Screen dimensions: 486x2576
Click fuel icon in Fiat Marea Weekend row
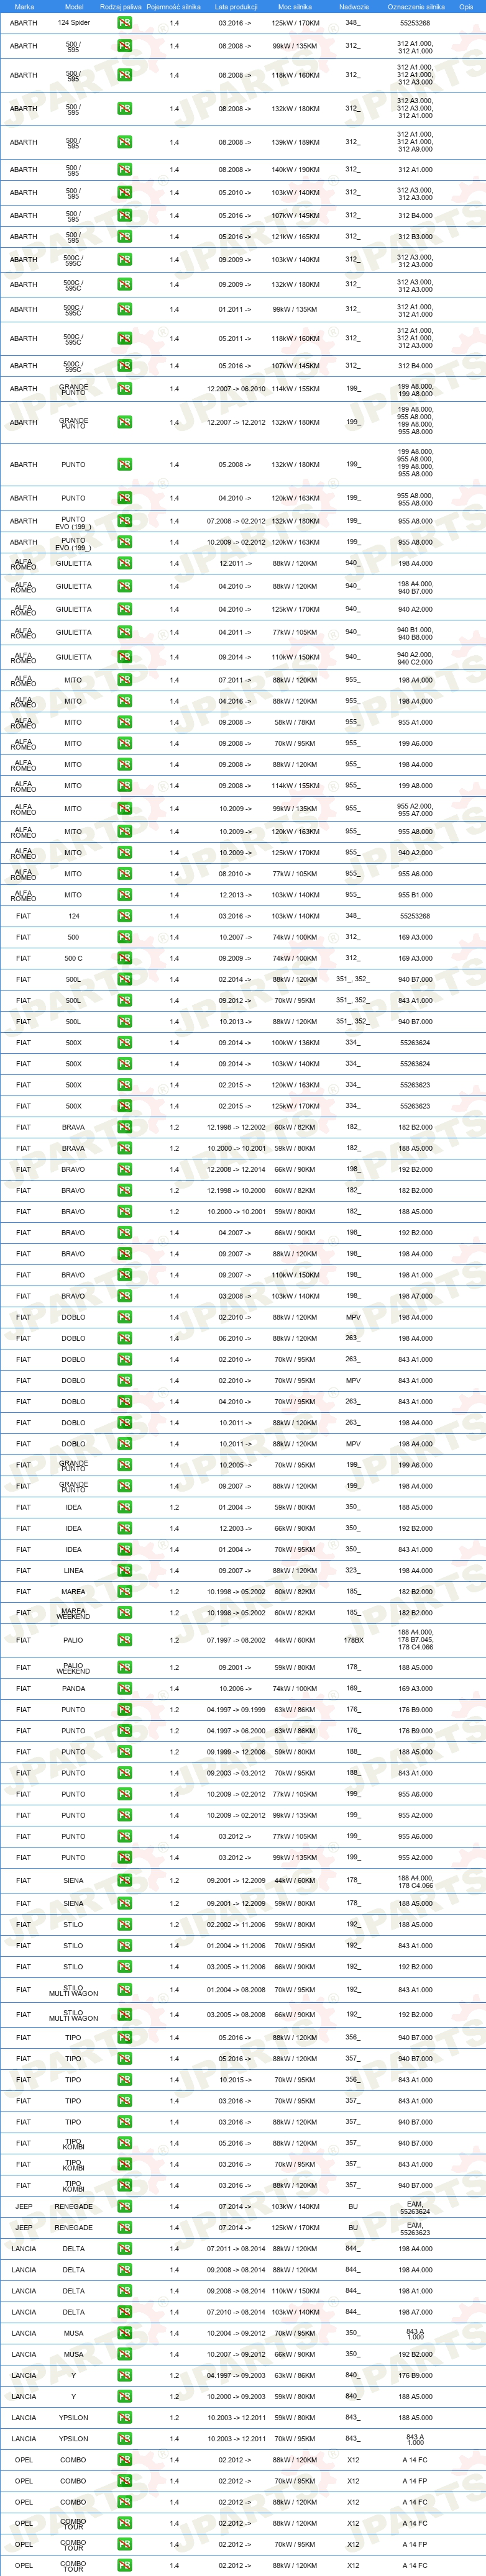click(124, 1613)
